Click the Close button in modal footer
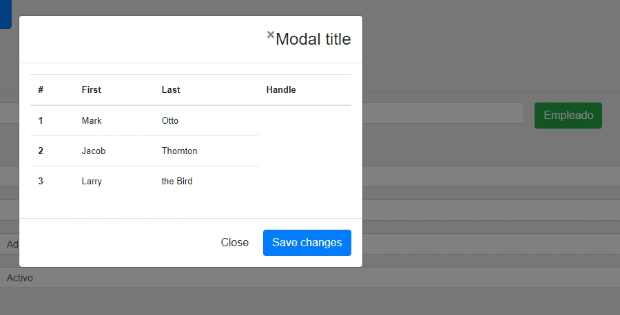620x315 pixels. point(234,242)
